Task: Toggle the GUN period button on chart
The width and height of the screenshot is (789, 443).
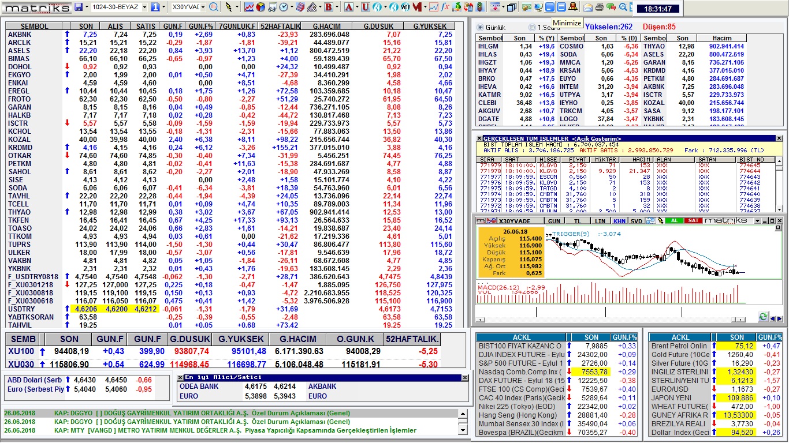Action: click(x=554, y=221)
